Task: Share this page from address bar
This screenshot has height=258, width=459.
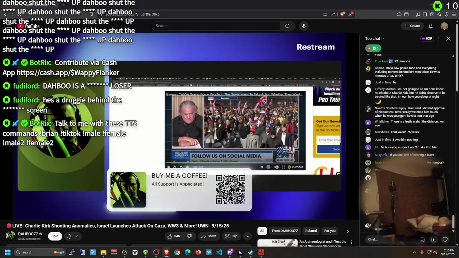Action: (x=333, y=14)
